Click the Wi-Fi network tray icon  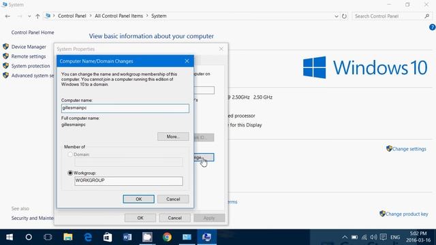[364, 237]
